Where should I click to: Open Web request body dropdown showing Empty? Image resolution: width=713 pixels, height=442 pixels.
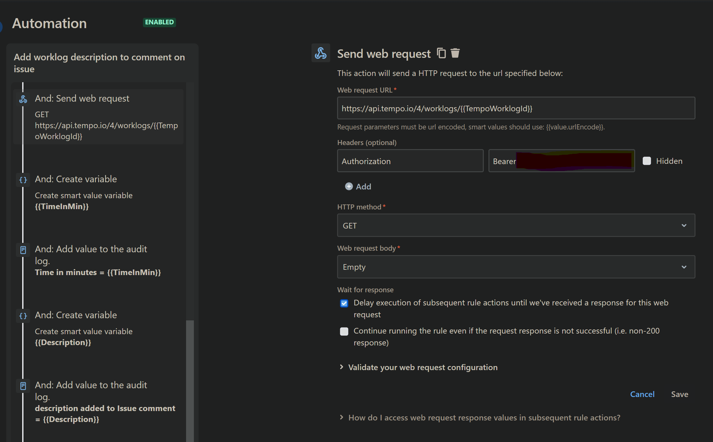coord(516,267)
